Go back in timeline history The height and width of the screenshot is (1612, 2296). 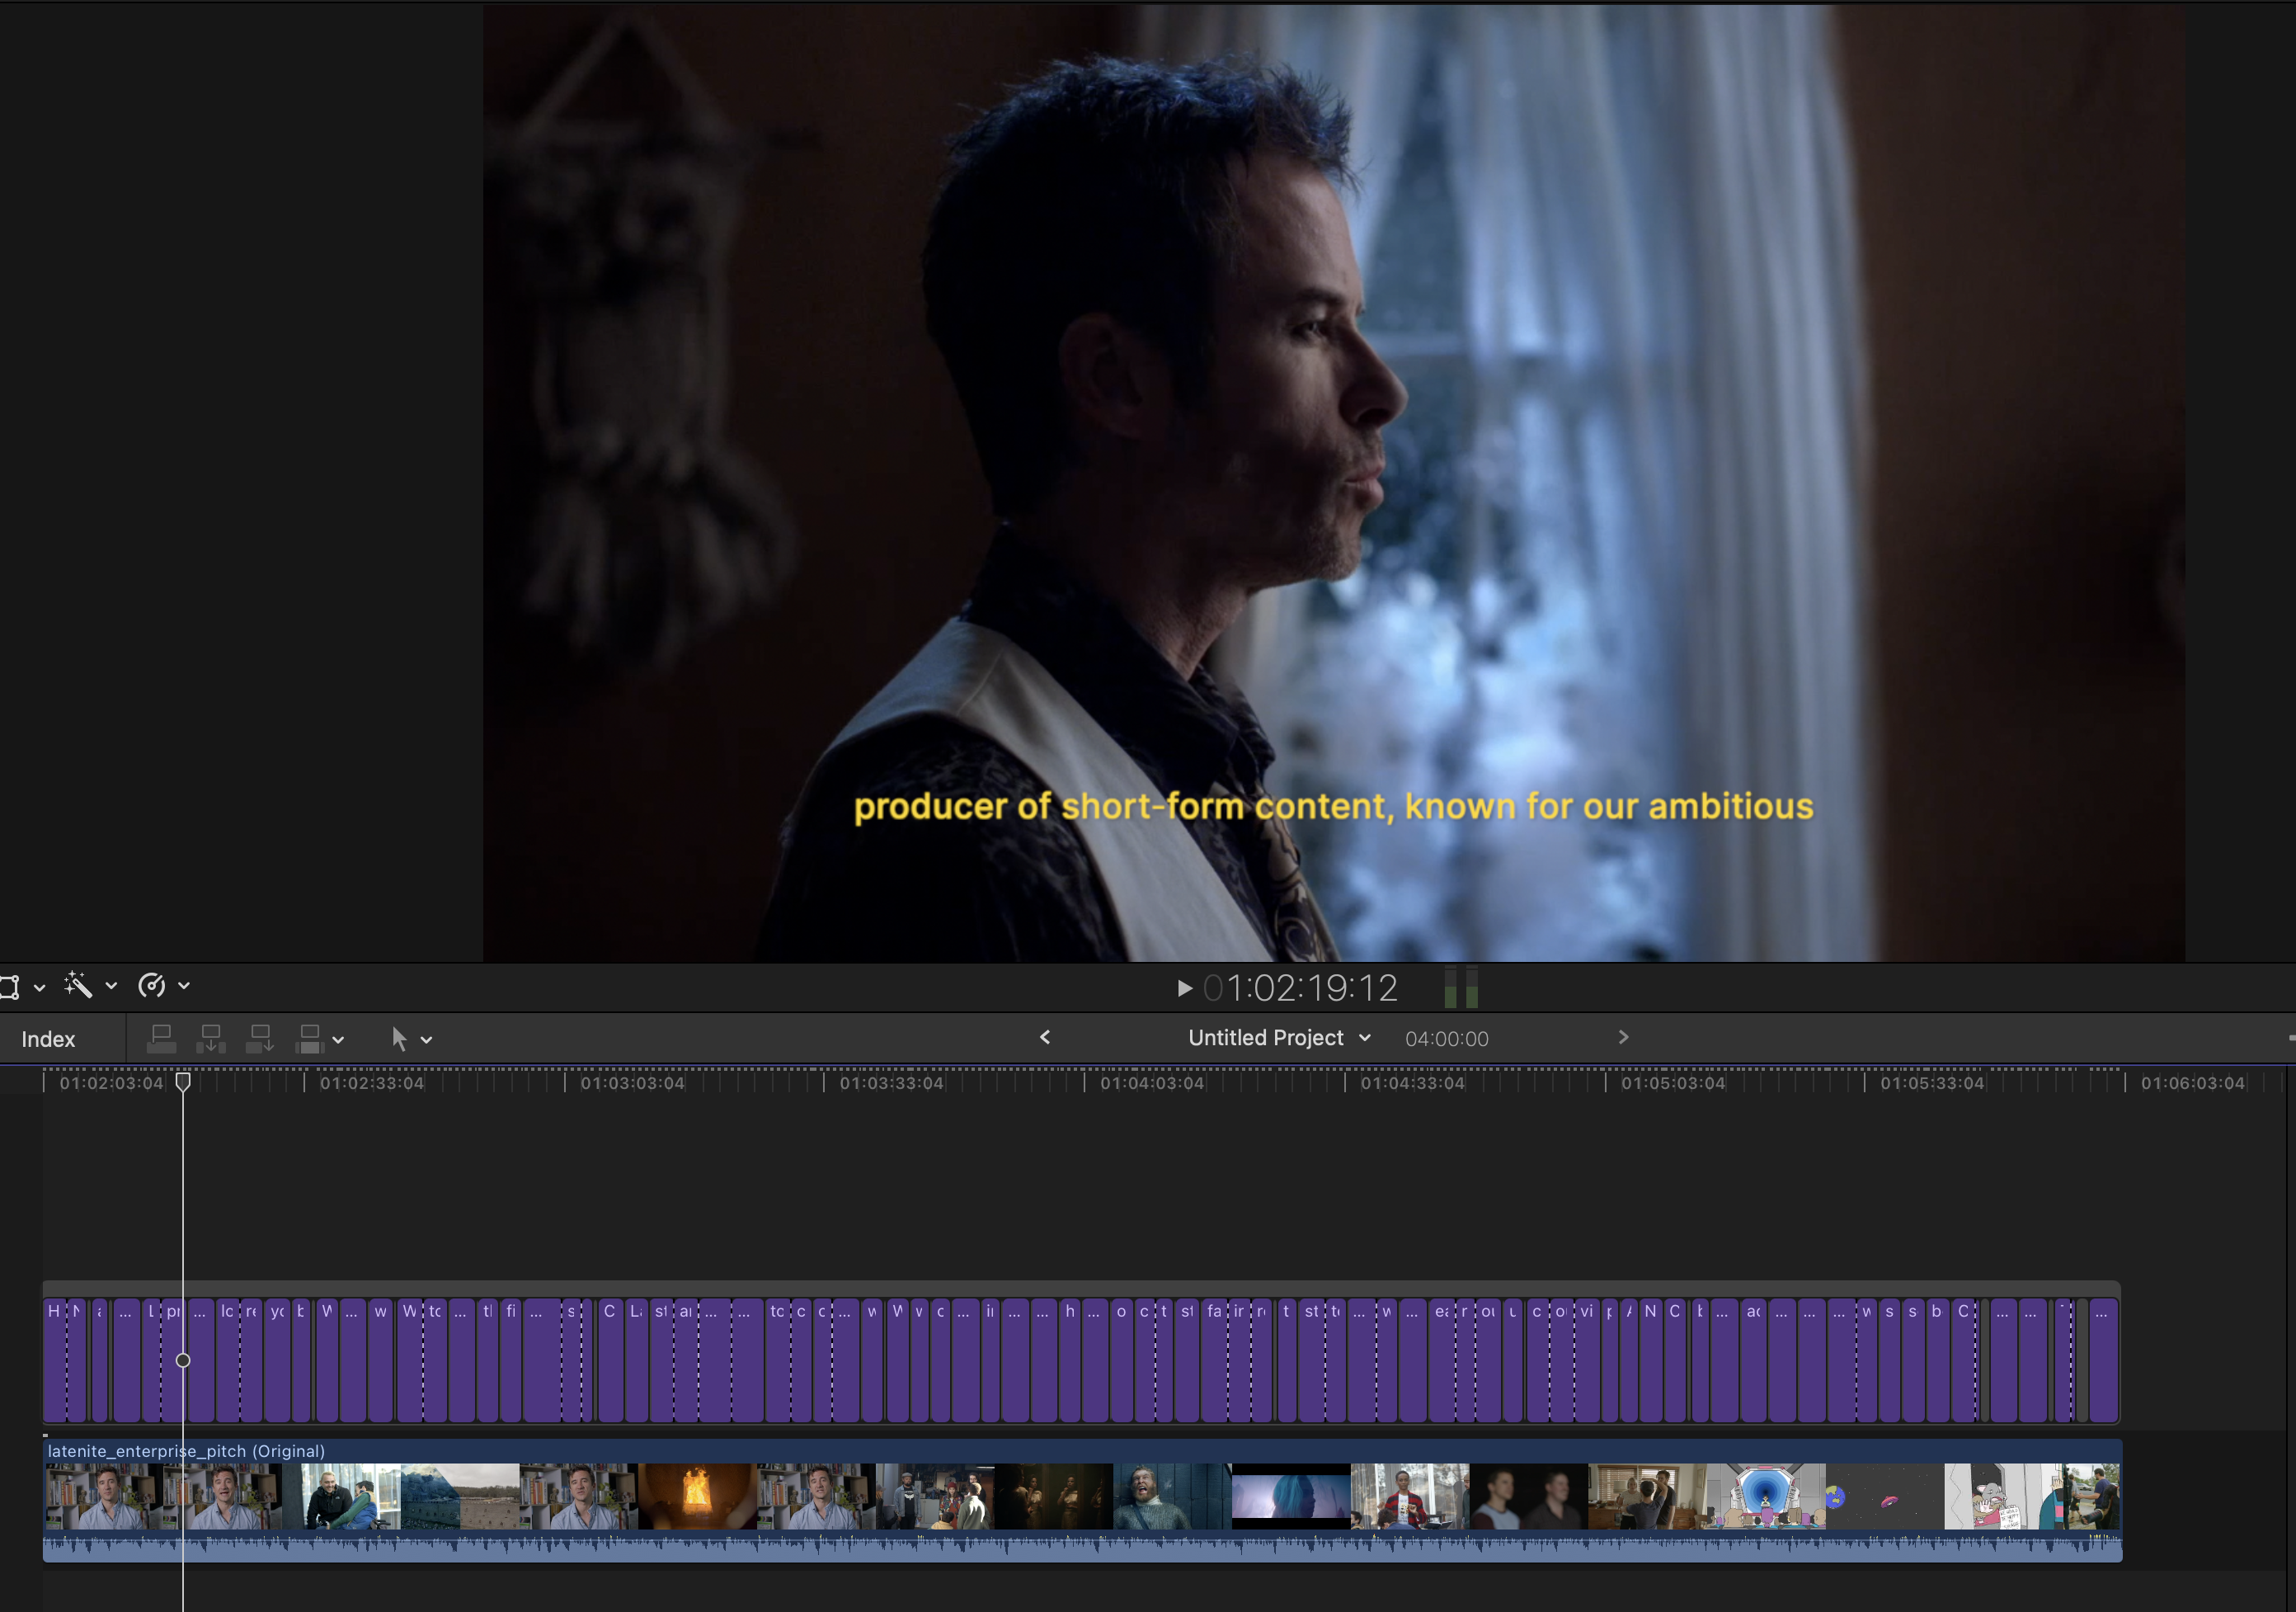tap(1045, 1038)
